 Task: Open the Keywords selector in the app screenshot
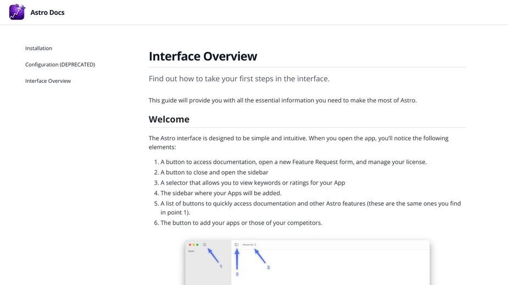[249, 244]
